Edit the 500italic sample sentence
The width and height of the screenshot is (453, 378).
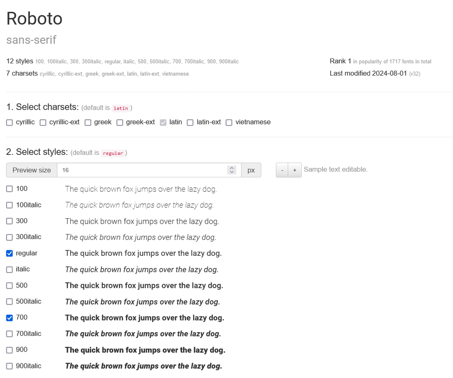tap(143, 302)
